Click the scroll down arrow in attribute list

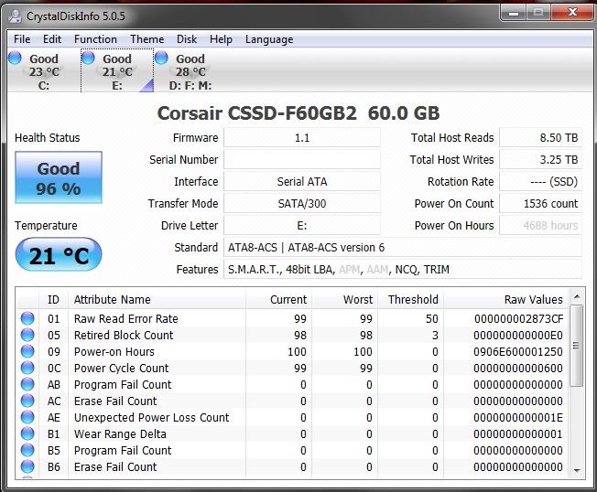click(577, 470)
